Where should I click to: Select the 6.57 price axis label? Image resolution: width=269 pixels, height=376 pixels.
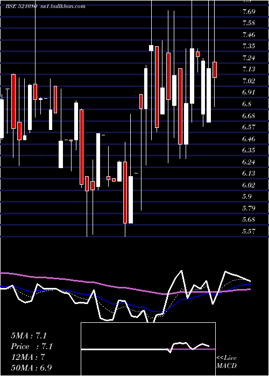249,127
